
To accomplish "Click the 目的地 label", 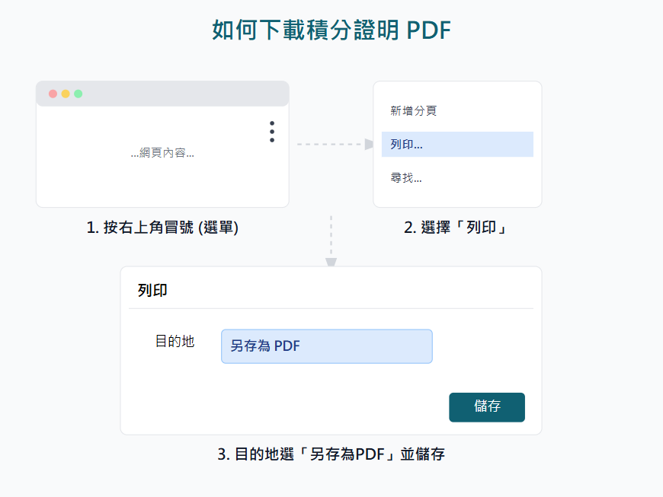I will pos(175,342).
